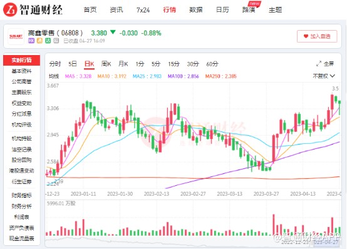
Task: Select the 分时 intraday chart tab
Action: point(55,64)
